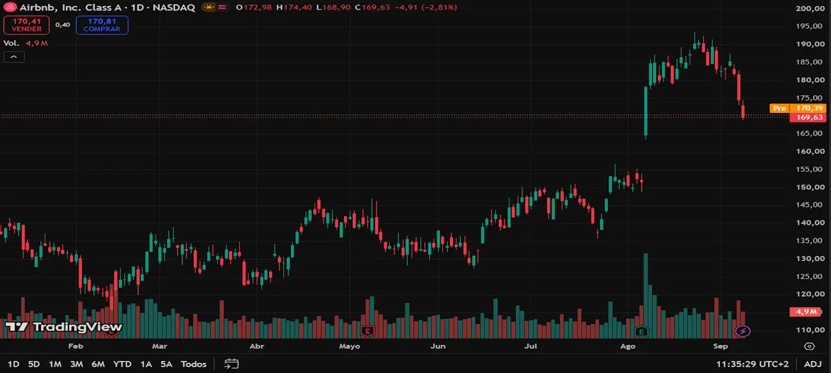Click the 0,40 spread value
This screenshot has width=831, height=373.
[63, 25]
